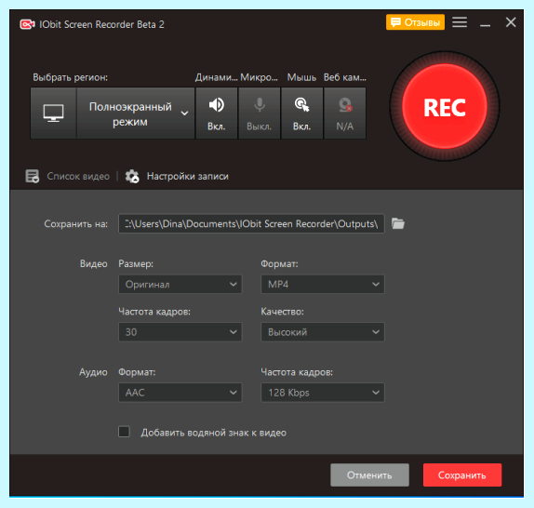Click the recording settings gear icon

(132, 177)
